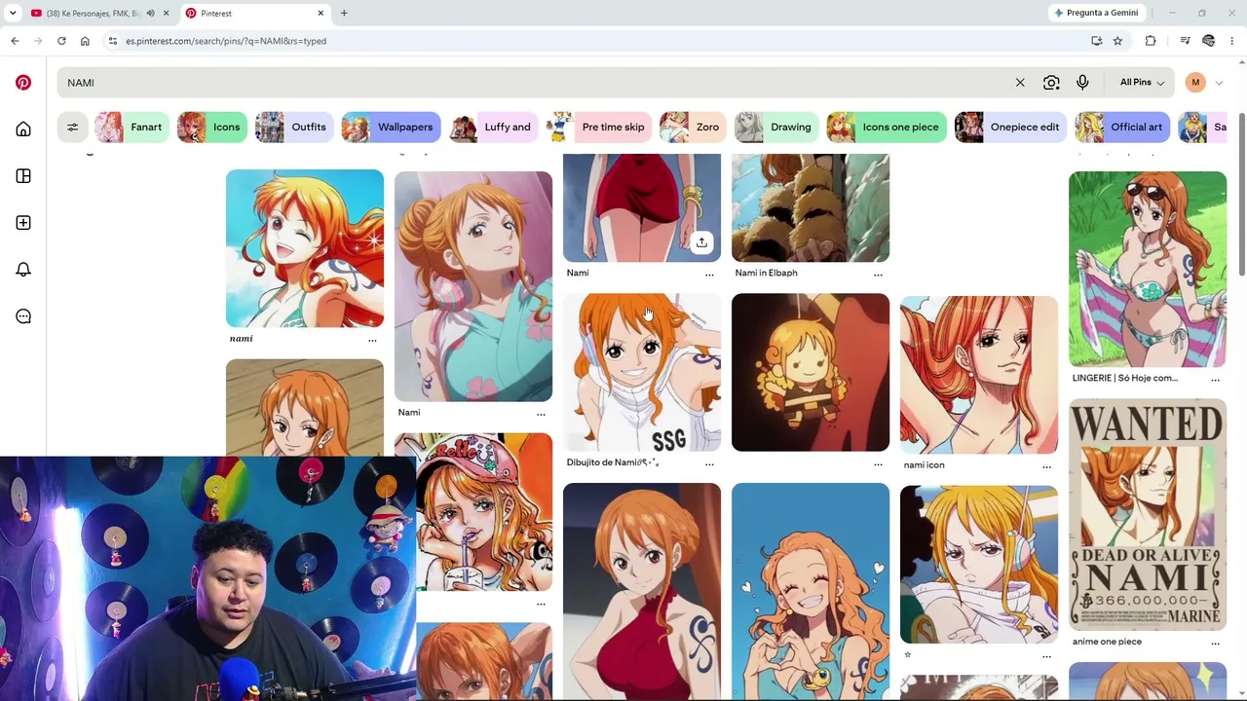Toggle the Luffy and filter chip

[x=493, y=128]
